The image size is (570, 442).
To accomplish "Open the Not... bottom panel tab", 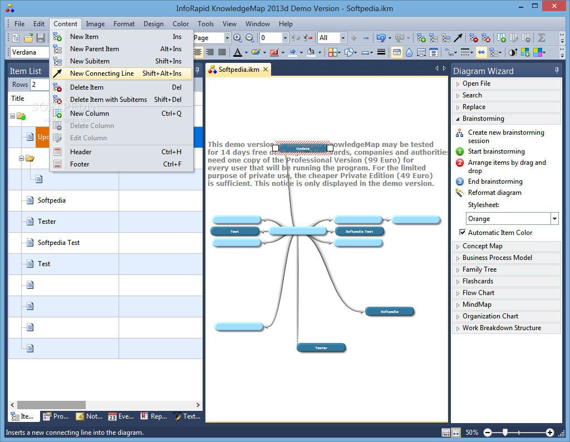I will pos(89,416).
